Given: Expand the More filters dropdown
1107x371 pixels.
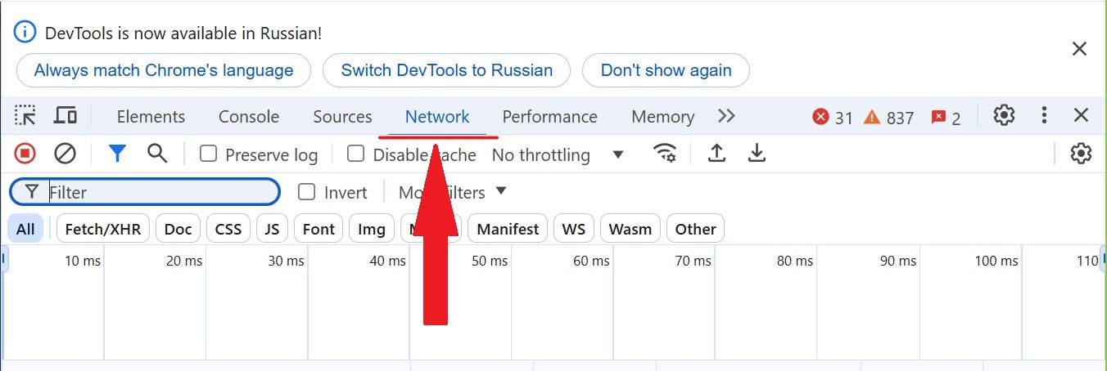Looking at the screenshot, I should (x=453, y=192).
